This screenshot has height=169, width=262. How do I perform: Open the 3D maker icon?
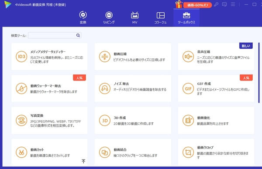105,120
